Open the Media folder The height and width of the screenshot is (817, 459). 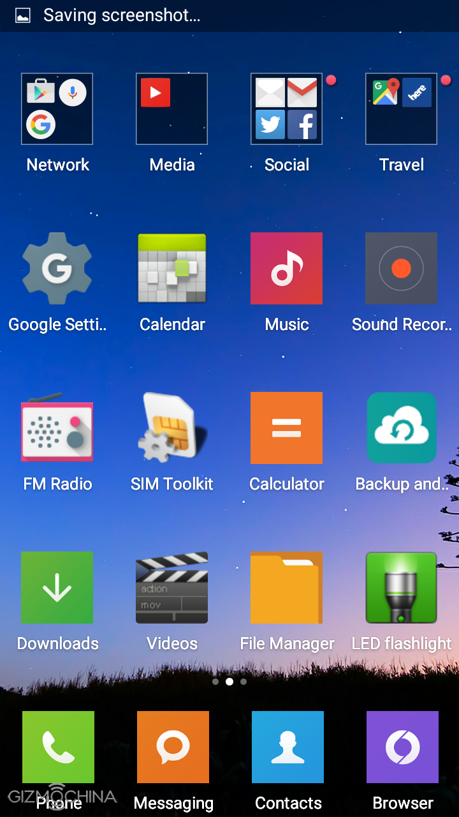171,109
